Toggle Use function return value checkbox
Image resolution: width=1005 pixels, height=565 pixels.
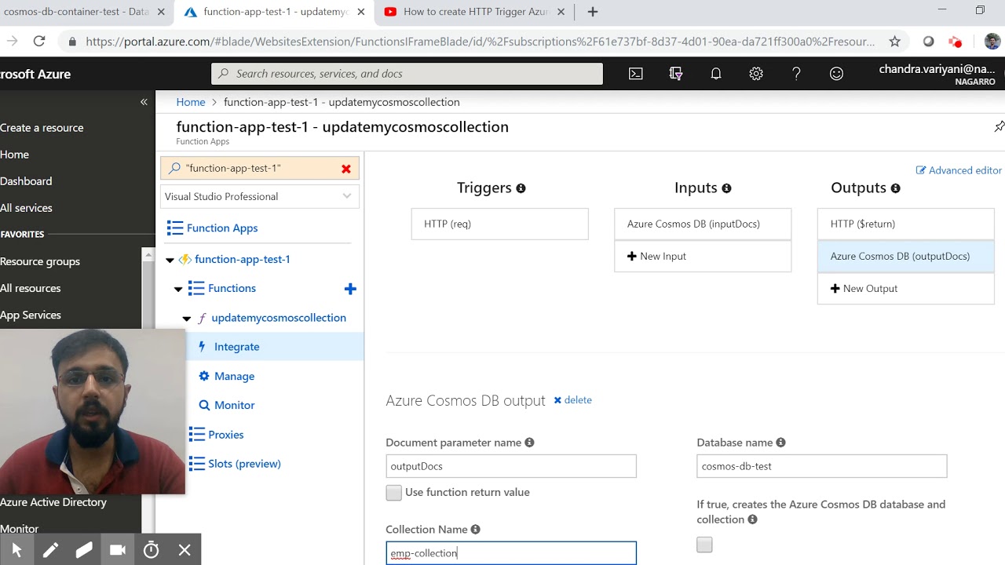[x=393, y=493]
